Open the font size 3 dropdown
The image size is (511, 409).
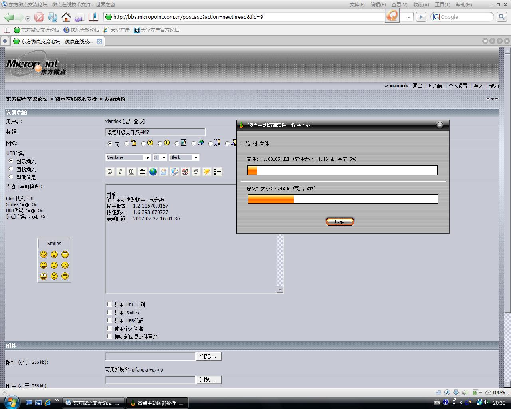(160, 157)
